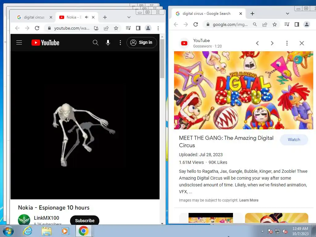Show next image result
This screenshot has width=316, height=237.
(272, 43)
